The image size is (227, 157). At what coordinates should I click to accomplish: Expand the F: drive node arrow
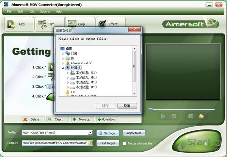pyautogui.click(x=68, y=87)
